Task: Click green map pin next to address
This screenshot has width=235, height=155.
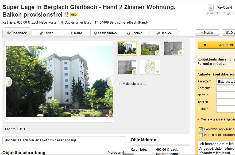Action: click(62, 23)
